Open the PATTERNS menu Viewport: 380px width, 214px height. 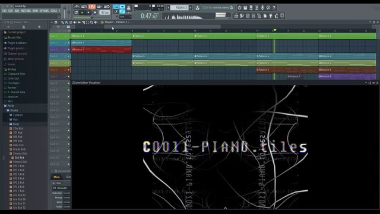tap(26, 11)
